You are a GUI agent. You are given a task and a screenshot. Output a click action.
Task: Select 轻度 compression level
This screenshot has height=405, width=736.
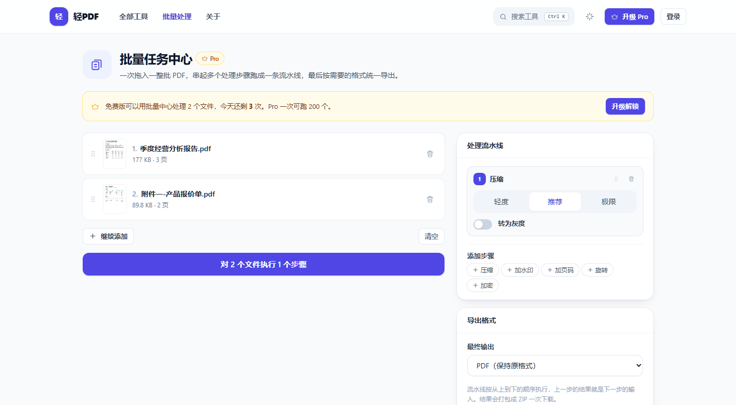coord(501,202)
